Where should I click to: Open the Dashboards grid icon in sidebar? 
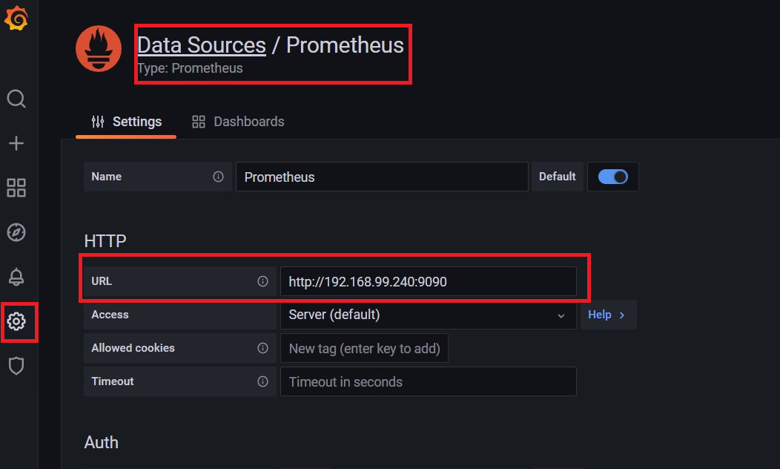16,188
